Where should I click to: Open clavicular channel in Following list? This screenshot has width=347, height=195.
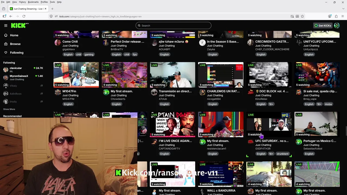(23, 69)
